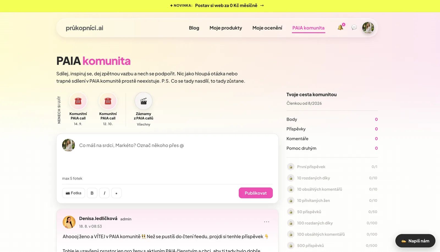Screen dimensions: 440x252
Task: Select the PAIA komunita tab
Action: pyautogui.click(x=309, y=28)
